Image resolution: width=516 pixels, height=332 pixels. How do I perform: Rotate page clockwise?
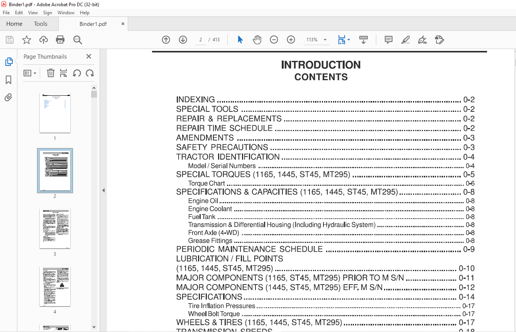(90, 73)
